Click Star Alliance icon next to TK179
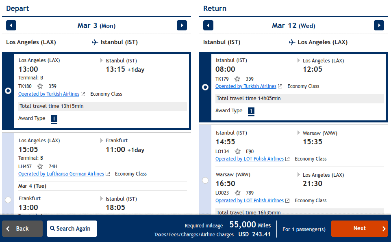This screenshot has height=242, width=391. (x=237, y=79)
